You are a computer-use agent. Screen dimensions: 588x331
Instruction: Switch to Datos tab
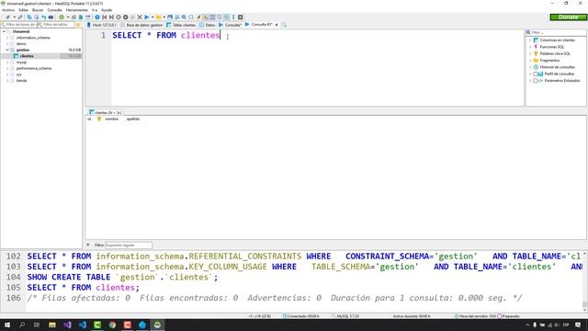(208, 25)
